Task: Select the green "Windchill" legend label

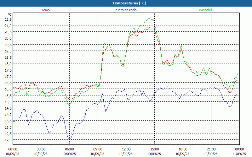Action: point(205,10)
